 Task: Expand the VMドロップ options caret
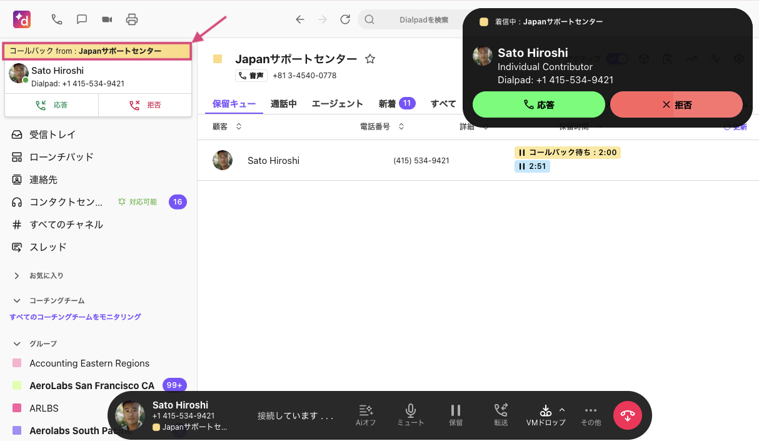pos(562,410)
